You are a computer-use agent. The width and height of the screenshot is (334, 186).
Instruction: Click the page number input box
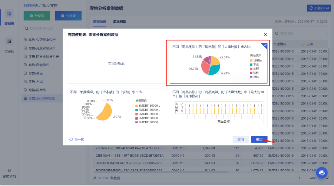pyautogui.click(x=303, y=178)
